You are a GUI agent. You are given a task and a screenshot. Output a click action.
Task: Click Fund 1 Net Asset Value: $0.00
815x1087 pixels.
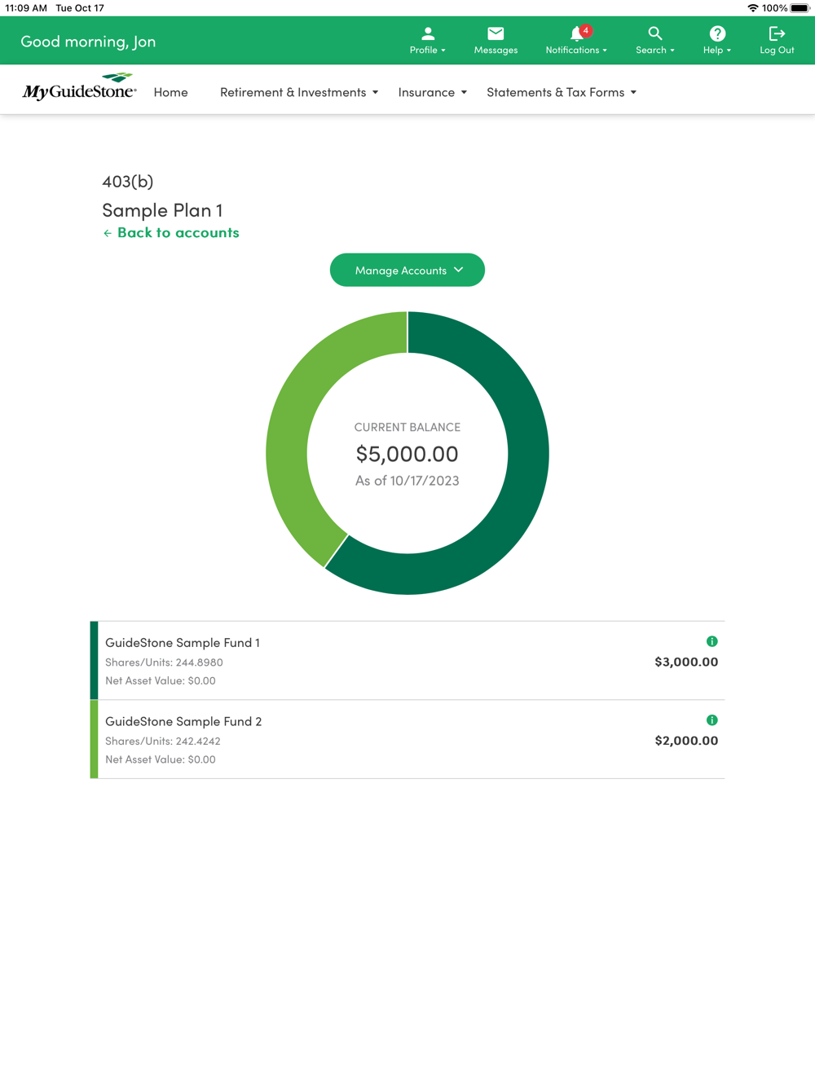click(x=161, y=681)
